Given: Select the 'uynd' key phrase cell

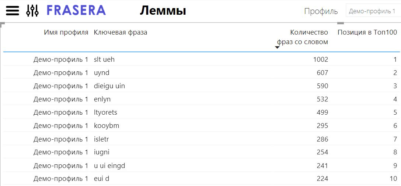Looking at the screenshot, I should 102,73.
